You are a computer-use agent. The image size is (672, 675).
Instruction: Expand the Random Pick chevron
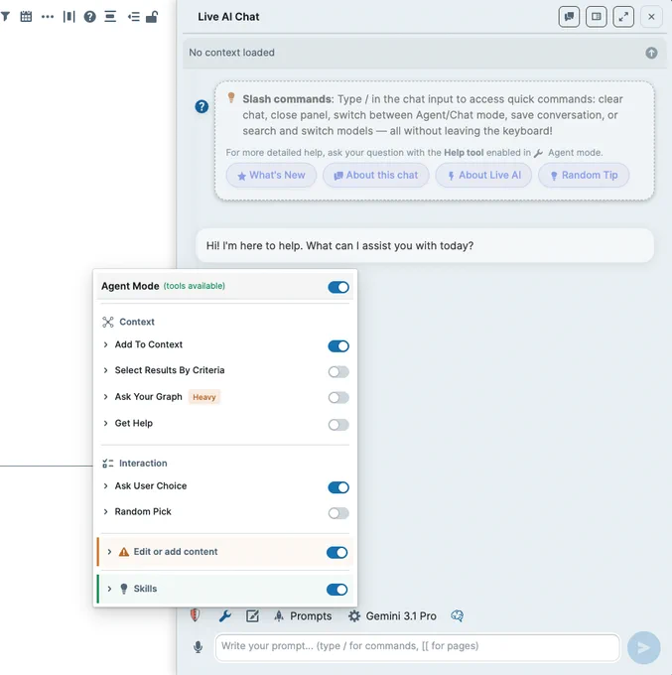coord(105,511)
